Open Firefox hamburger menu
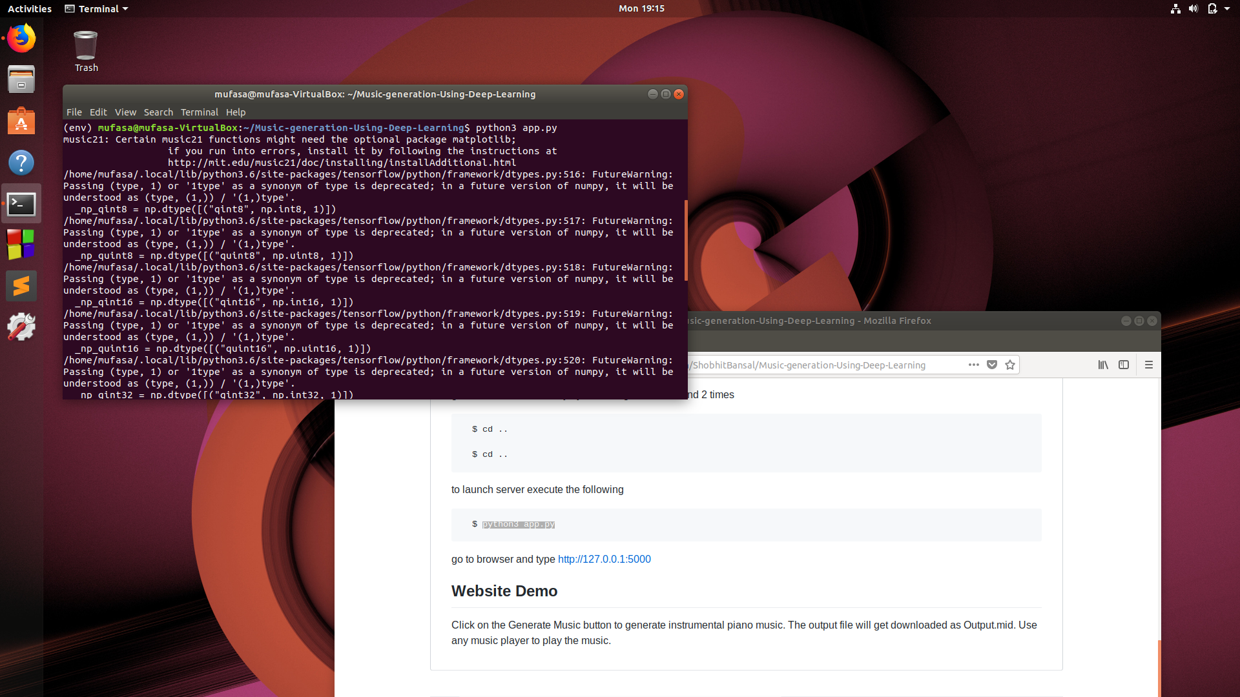The height and width of the screenshot is (697, 1240). [1149, 365]
